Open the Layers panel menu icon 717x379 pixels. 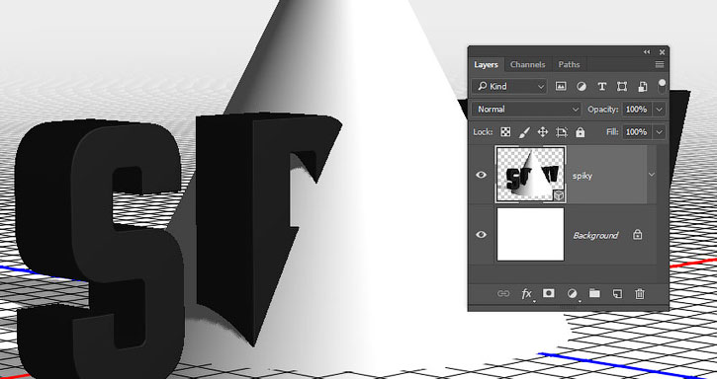pos(660,64)
